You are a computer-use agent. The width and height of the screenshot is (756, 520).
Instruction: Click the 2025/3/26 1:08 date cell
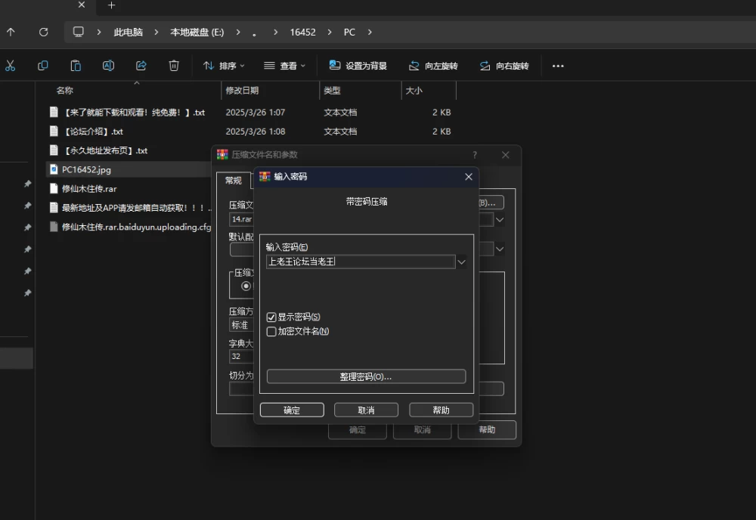[x=256, y=132]
